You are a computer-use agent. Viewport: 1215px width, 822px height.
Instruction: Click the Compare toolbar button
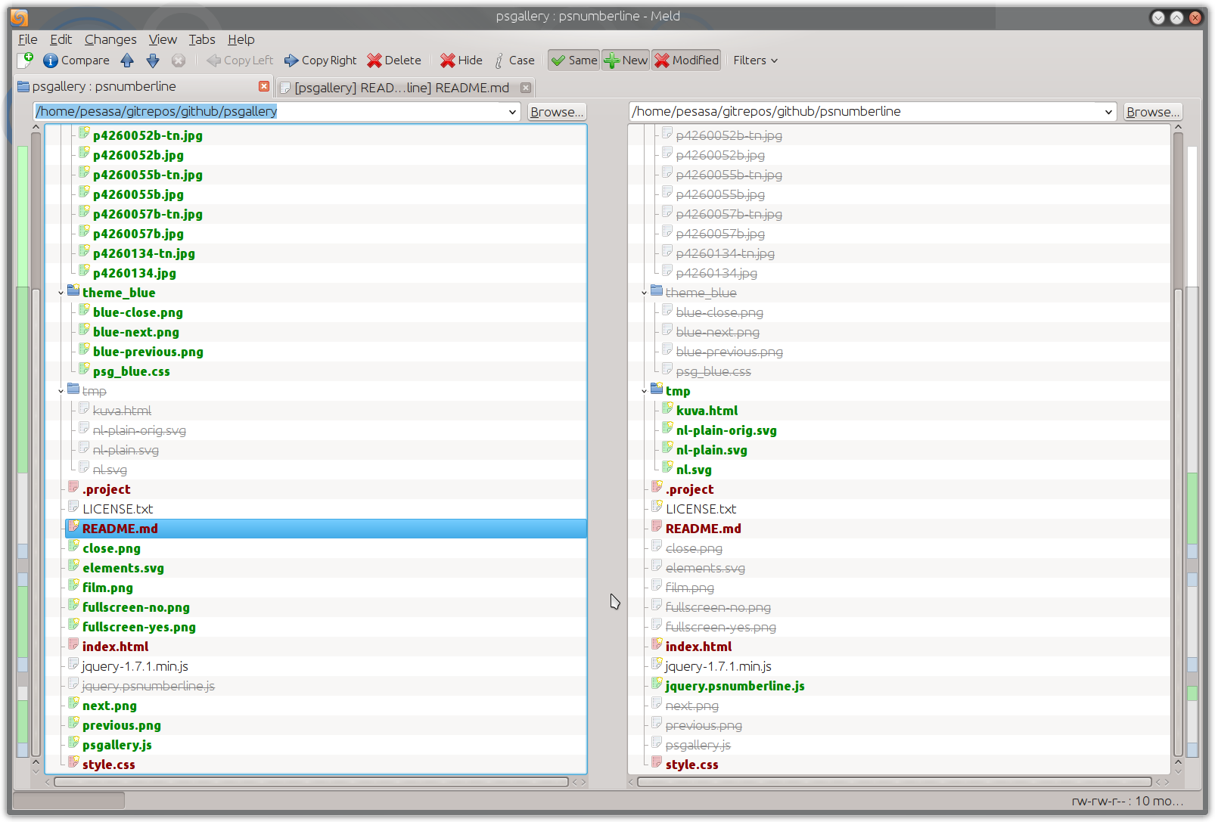76,60
